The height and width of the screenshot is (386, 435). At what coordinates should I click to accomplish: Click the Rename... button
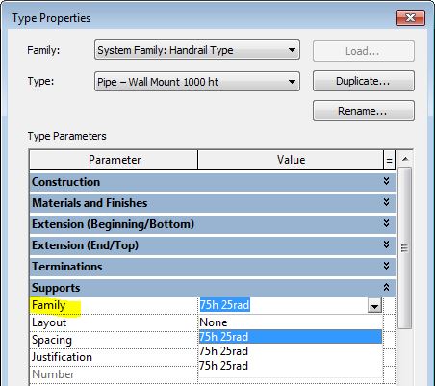(364, 111)
